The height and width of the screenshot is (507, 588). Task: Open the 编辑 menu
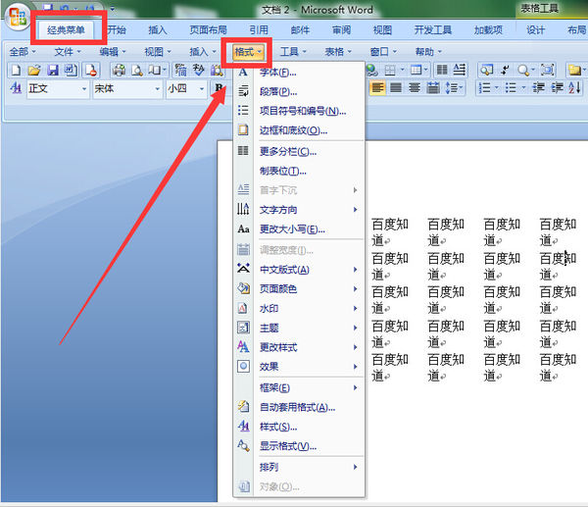[x=113, y=52]
